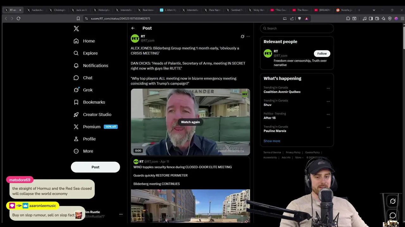This screenshot has height=227, width=405.
Task: Open the Brave VPN shield icon
Action: pos(390,19)
